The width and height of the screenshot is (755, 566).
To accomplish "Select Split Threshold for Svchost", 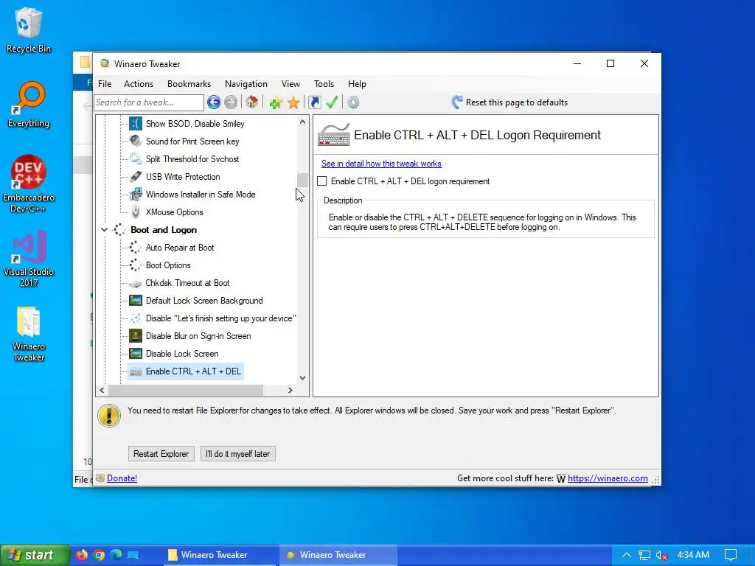I will (x=192, y=159).
